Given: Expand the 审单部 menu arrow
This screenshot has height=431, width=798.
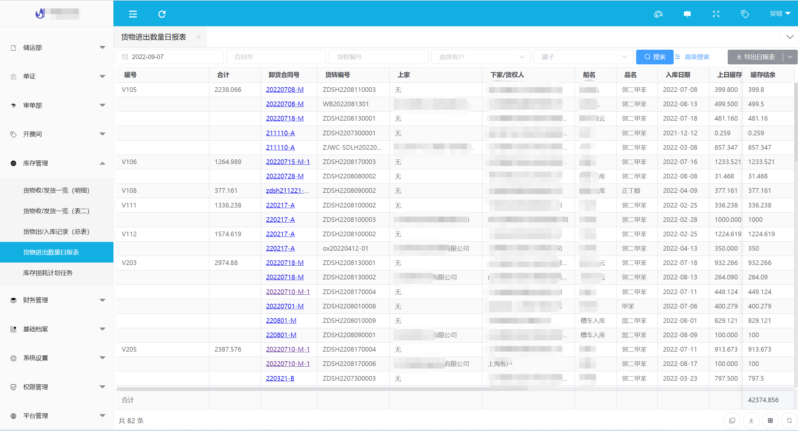Looking at the screenshot, I should coord(102,105).
